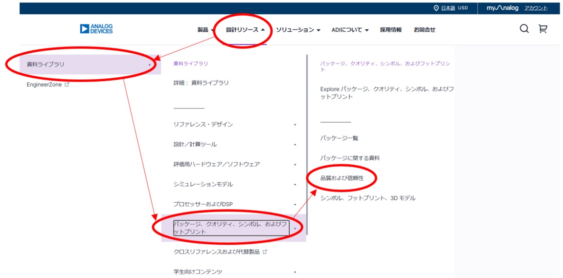Expand the 製品 dropdown menu
This screenshot has width=563, height=278.
(x=205, y=30)
